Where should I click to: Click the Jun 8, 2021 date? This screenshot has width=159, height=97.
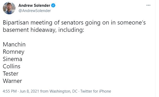pos(29,91)
